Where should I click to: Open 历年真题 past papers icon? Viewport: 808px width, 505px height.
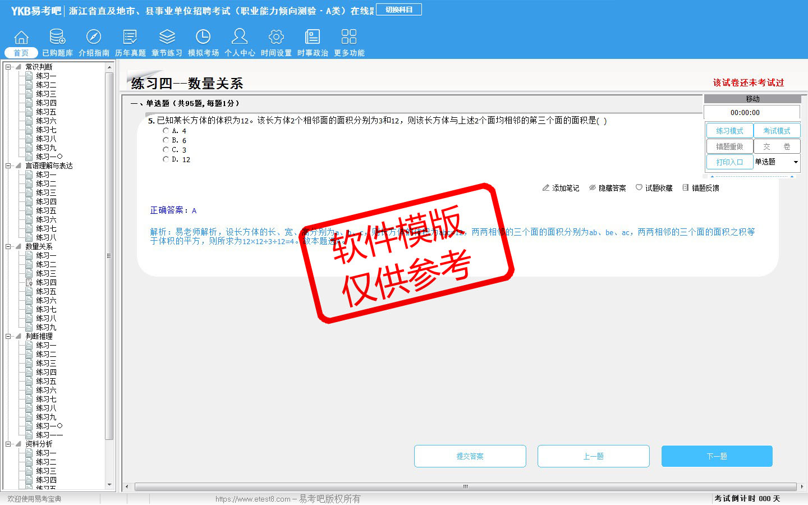[130, 37]
